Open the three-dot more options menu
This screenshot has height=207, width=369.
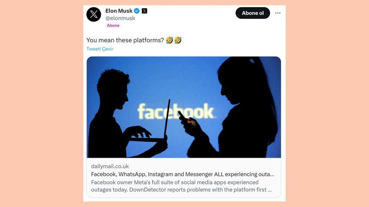coord(278,13)
